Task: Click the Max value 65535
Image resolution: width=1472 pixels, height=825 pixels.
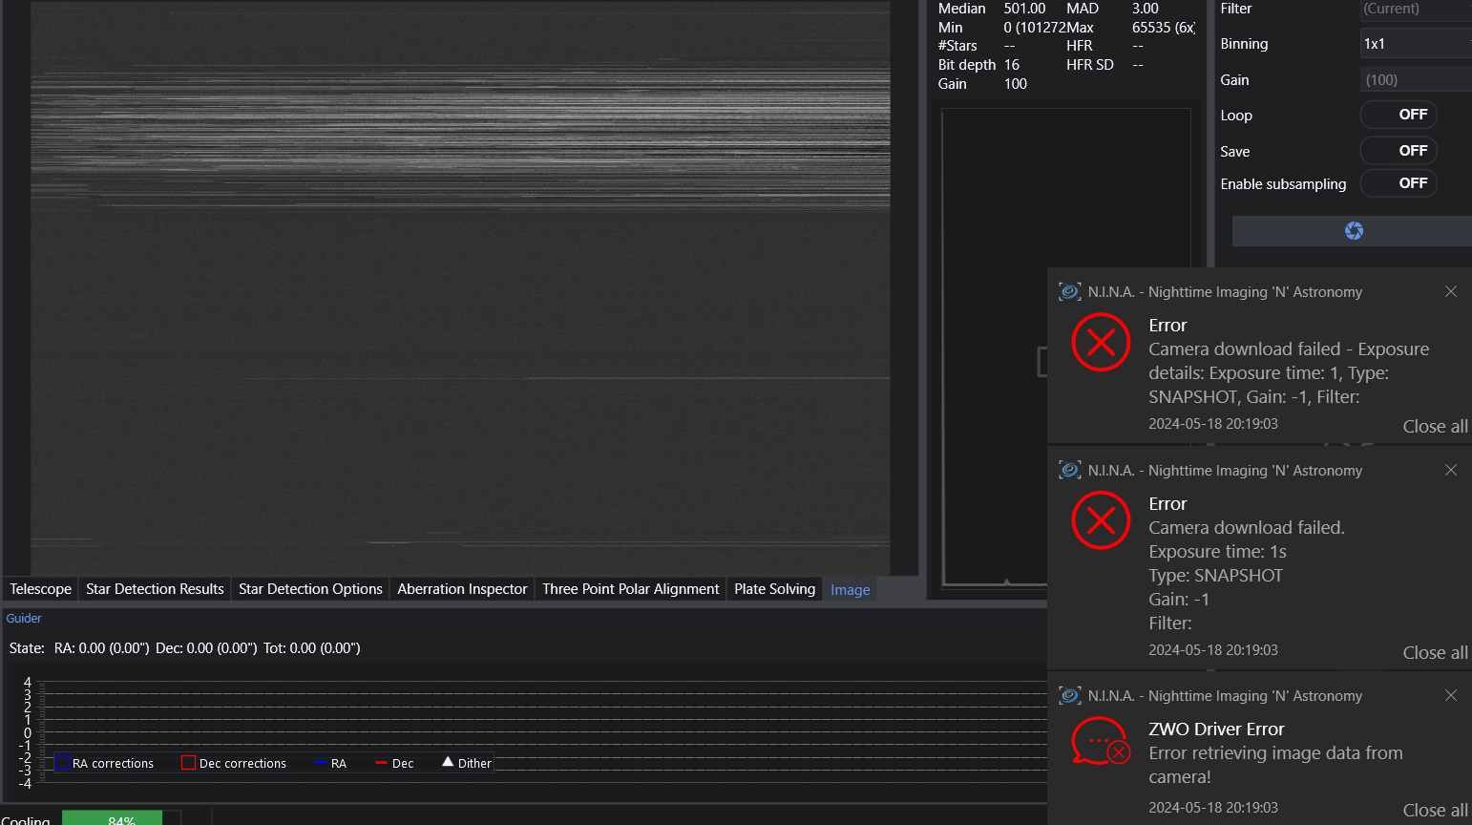Action: pos(1164,28)
